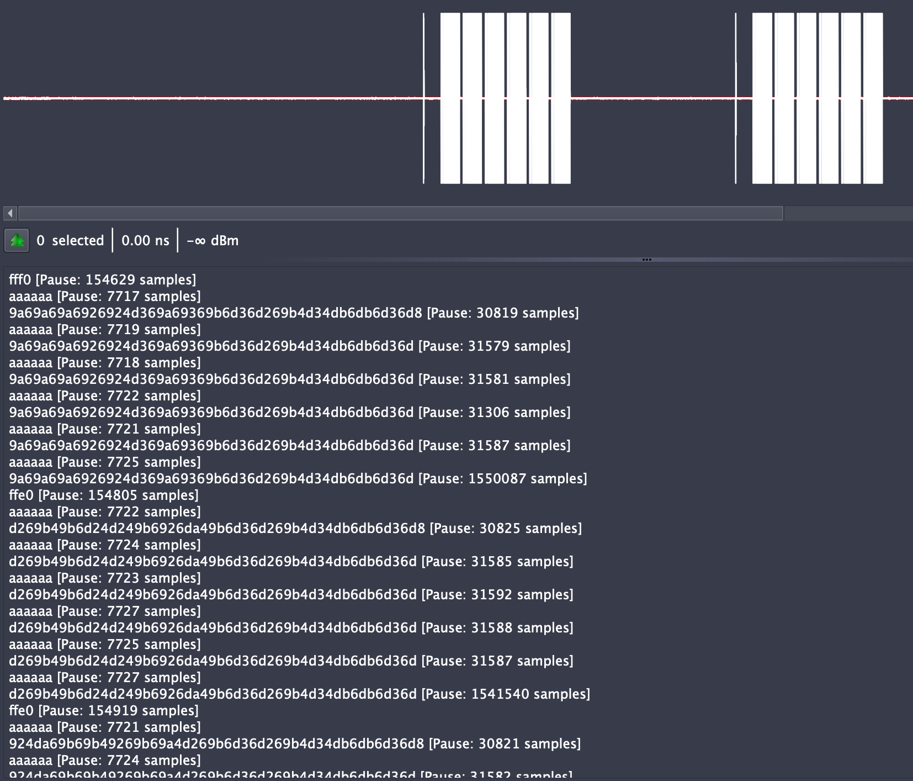
Task: Click the scrollbar thumb below the waveform
Action: [x=397, y=212]
